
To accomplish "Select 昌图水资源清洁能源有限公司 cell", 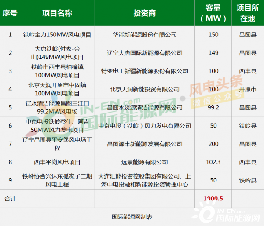I will (x=145, y=107).
